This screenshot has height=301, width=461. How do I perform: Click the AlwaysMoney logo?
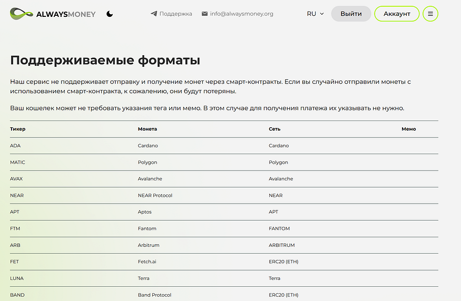coord(53,14)
